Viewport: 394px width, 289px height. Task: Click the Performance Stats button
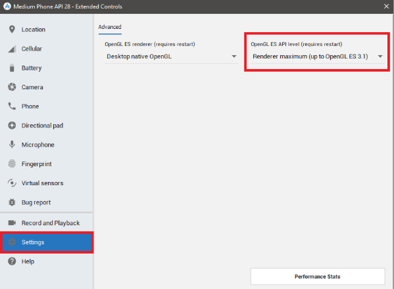318,277
